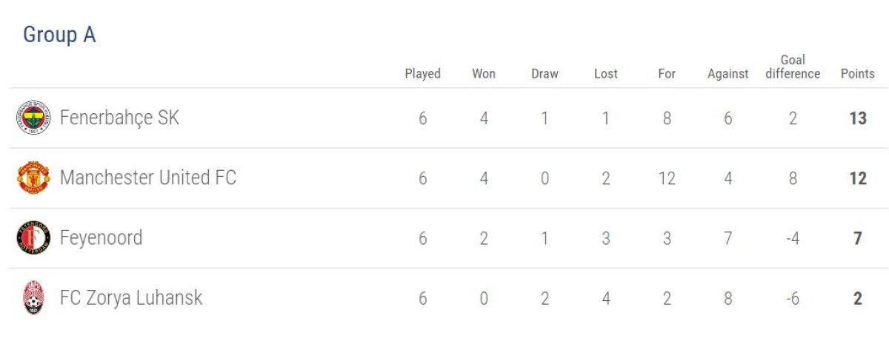
Task: Click Manchester United's 12 goals-for value
Action: coord(667,178)
